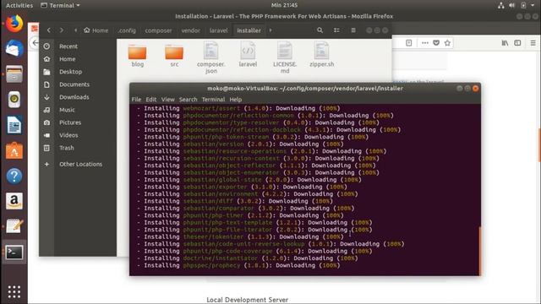Screen dimensions: 541x304
Task: Open Firefox library icon
Action: 505,43
